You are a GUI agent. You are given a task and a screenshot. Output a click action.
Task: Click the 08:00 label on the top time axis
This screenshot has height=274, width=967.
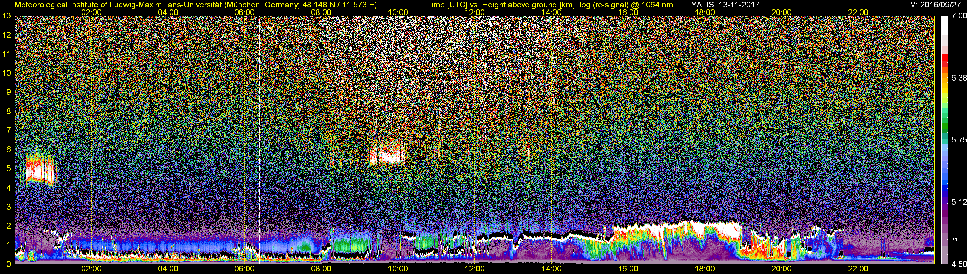pyautogui.click(x=321, y=12)
